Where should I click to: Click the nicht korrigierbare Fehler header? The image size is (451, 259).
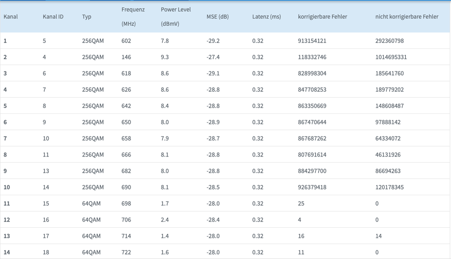(x=407, y=17)
